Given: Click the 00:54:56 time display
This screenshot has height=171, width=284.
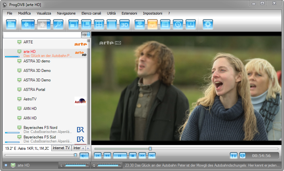Looking at the screenshot, I should click(261, 156).
